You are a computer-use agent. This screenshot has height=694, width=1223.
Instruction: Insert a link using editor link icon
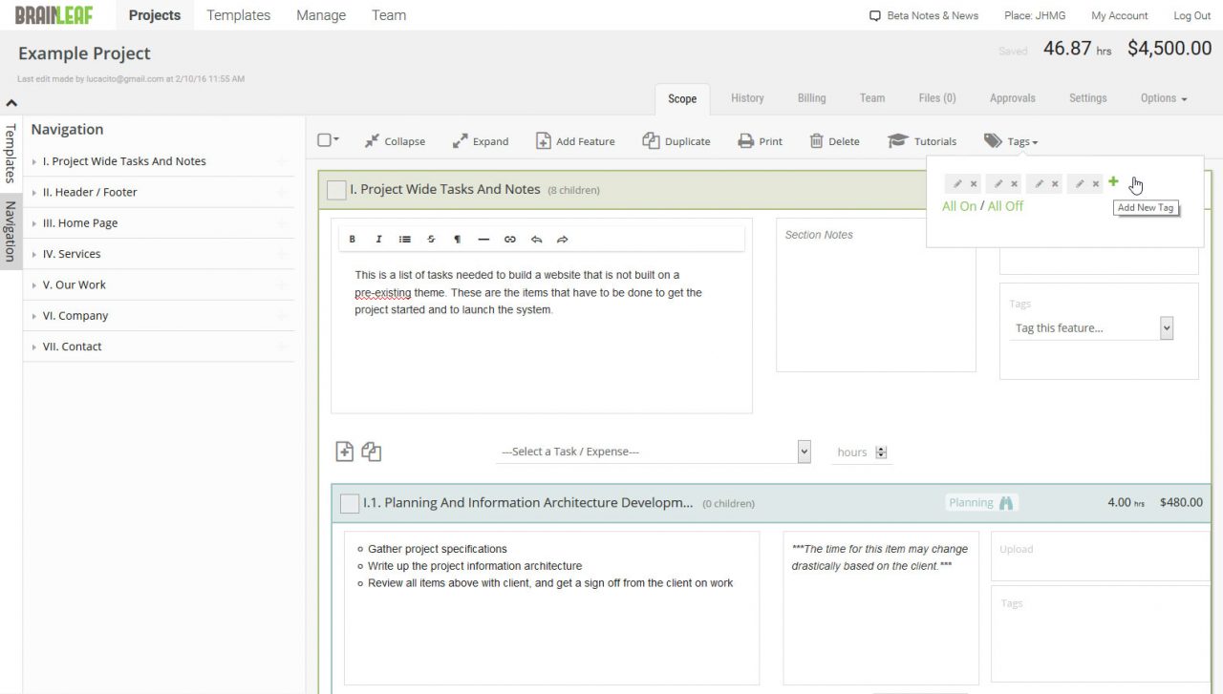(x=509, y=240)
